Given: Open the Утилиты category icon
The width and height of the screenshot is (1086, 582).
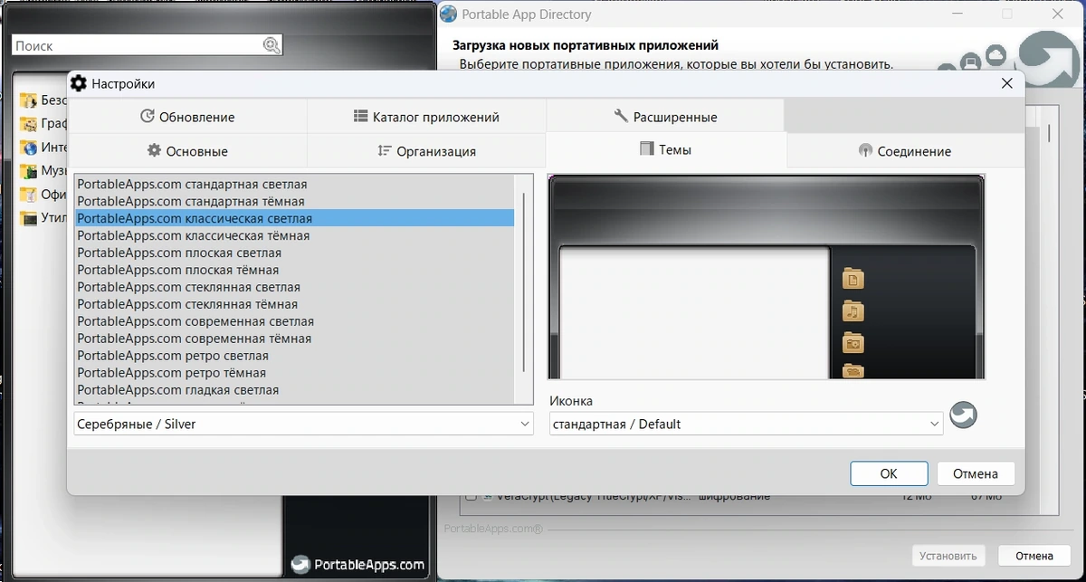Looking at the screenshot, I should point(30,218).
